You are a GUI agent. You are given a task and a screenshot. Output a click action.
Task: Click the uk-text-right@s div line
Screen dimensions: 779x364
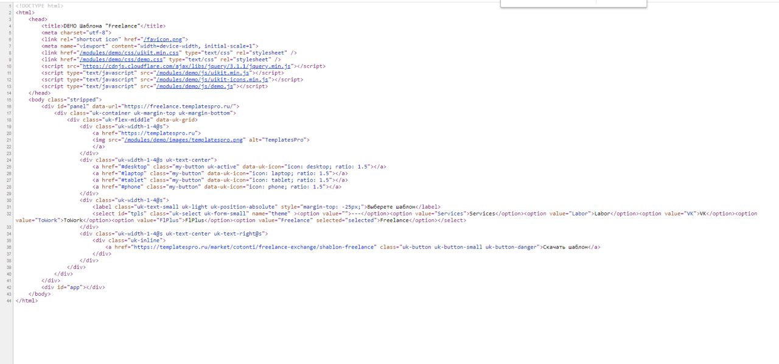pyautogui.click(x=174, y=233)
